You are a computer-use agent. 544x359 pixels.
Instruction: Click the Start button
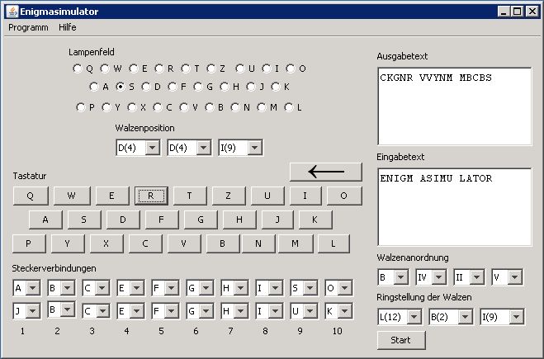coord(401,340)
